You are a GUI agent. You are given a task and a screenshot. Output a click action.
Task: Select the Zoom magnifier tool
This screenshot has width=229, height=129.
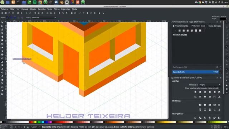(x=2, y=33)
